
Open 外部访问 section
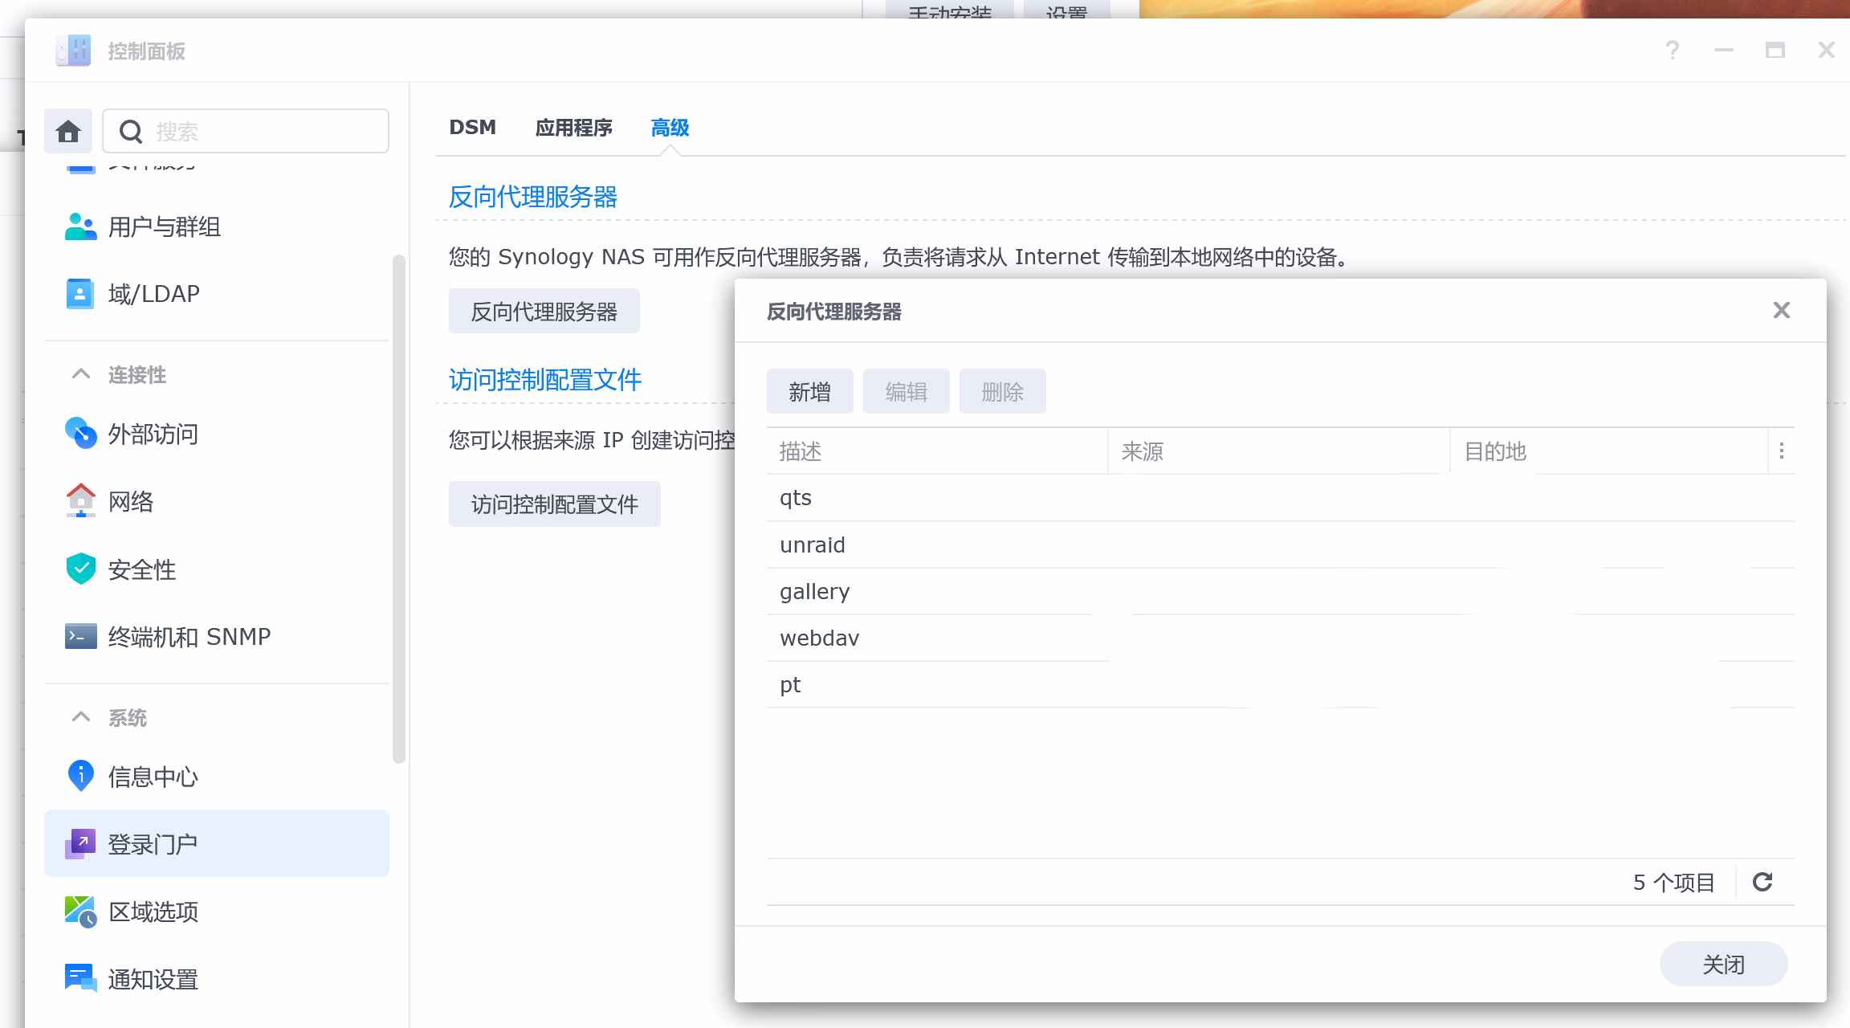[x=153, y=434]
